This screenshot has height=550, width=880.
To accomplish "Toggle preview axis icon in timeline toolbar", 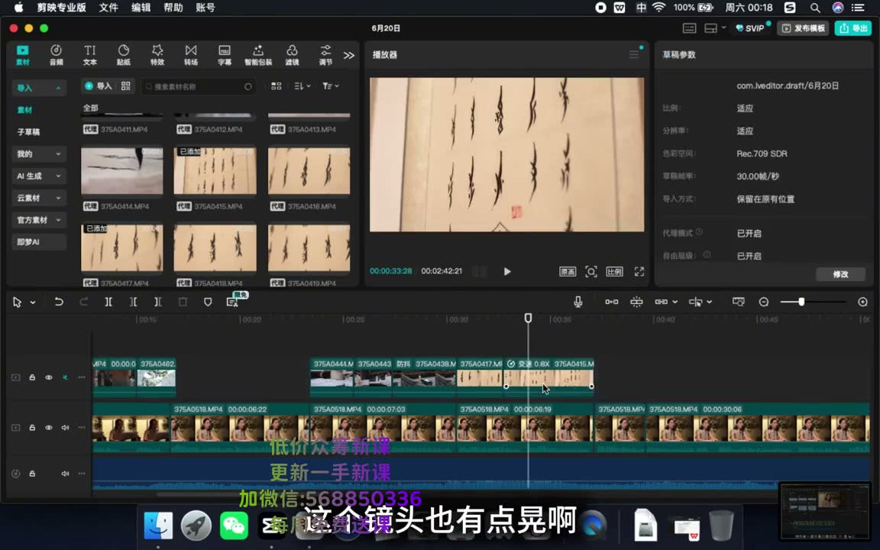I will 695,302.
